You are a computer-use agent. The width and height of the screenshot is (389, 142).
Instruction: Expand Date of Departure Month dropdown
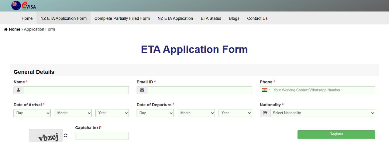coord(196,113)
